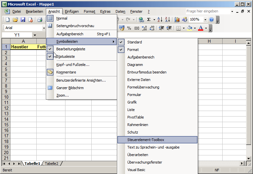The height and width of the screenshot is (174, 253).
Task: Click the Increase Indent icon
Action: click(x=169, y=28)
